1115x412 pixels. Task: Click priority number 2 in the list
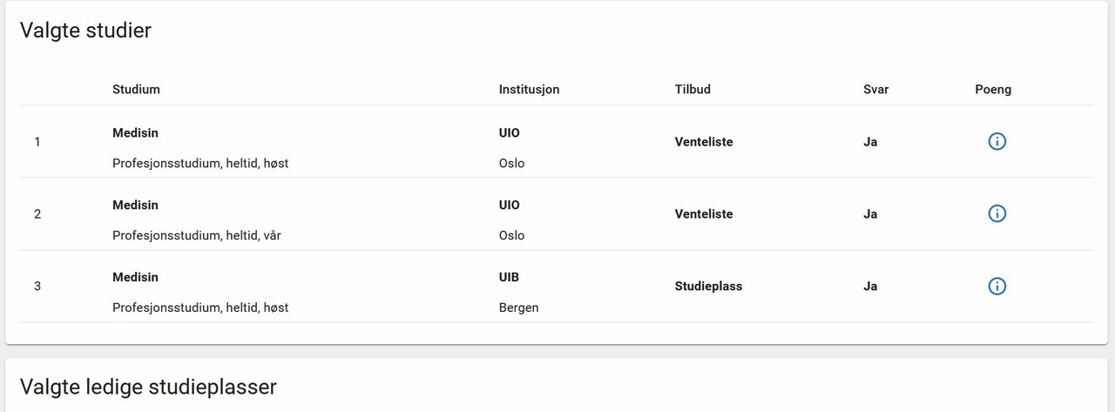point(37,214)
